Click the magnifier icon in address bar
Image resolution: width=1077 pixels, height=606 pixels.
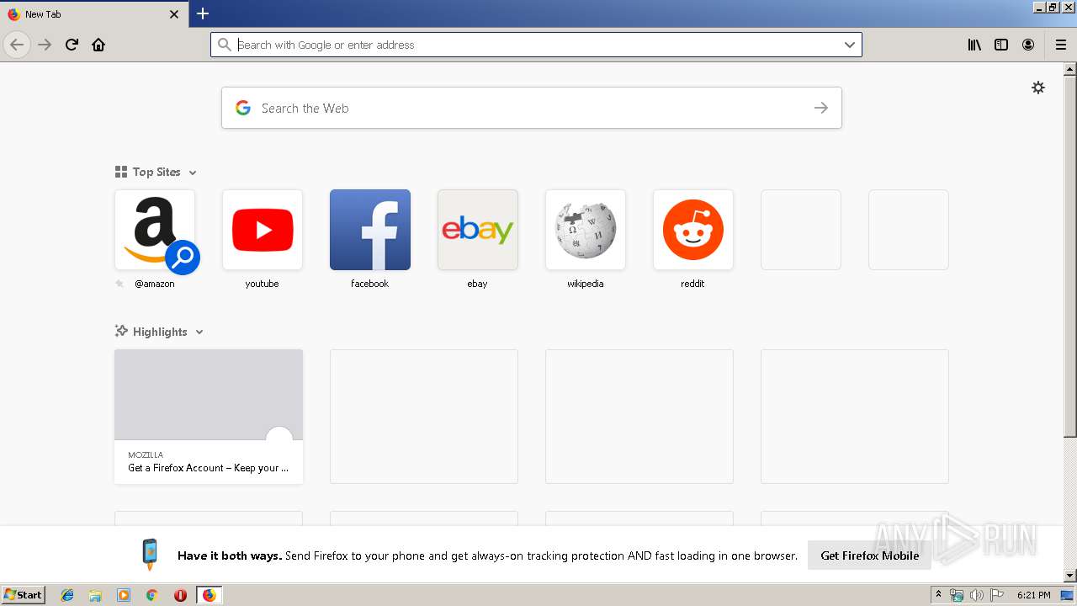pyautogui.click(x=224, y=45)
